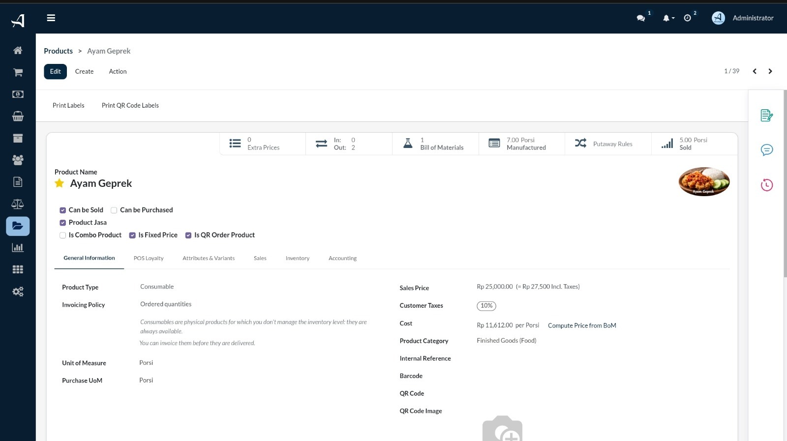The width and height of the screenshot is (787, 441).
Task: Click the Edit button
Action: (x=55, y=71)
